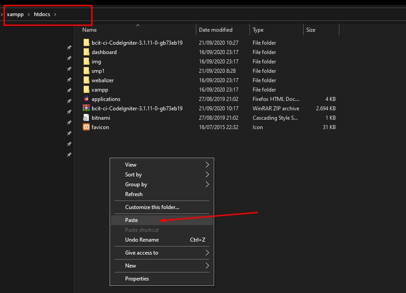Screen dimensions: 406x293
Task: Choose Paste from context menu
Action: tap(131, 220)
